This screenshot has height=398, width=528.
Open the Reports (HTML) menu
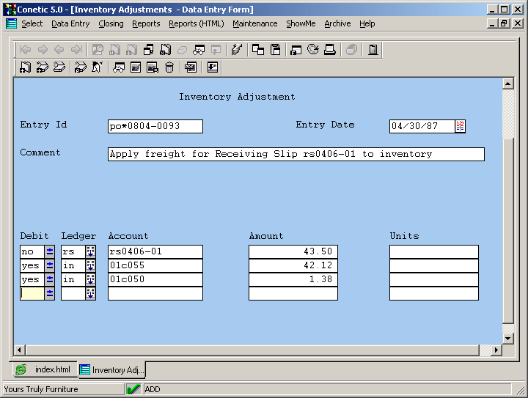coord(196,23)
